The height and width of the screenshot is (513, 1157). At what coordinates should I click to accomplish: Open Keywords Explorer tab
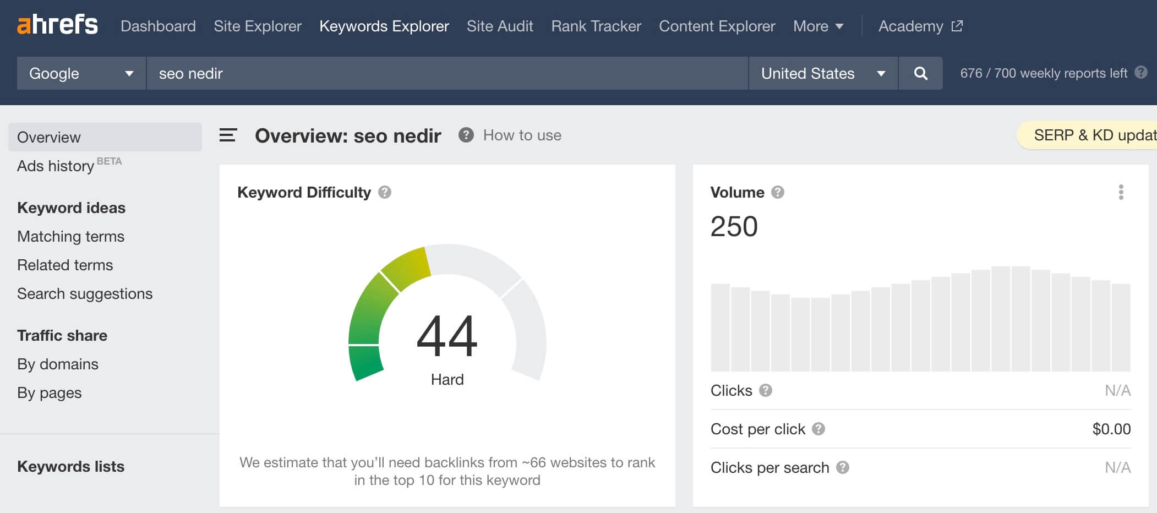[x=384, y=26]
